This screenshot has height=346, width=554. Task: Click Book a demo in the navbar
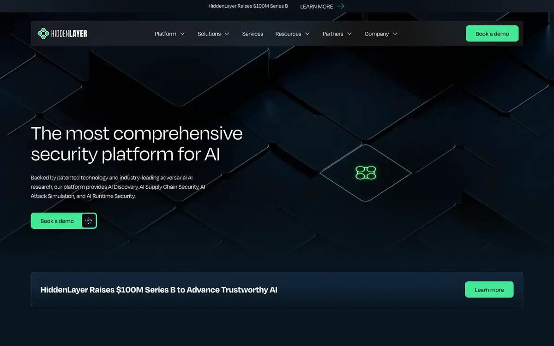point(492,34)
